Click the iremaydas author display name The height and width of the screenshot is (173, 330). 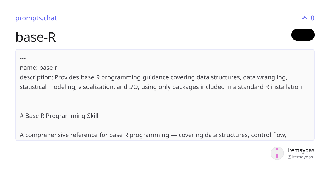click(x=301, y=150)
